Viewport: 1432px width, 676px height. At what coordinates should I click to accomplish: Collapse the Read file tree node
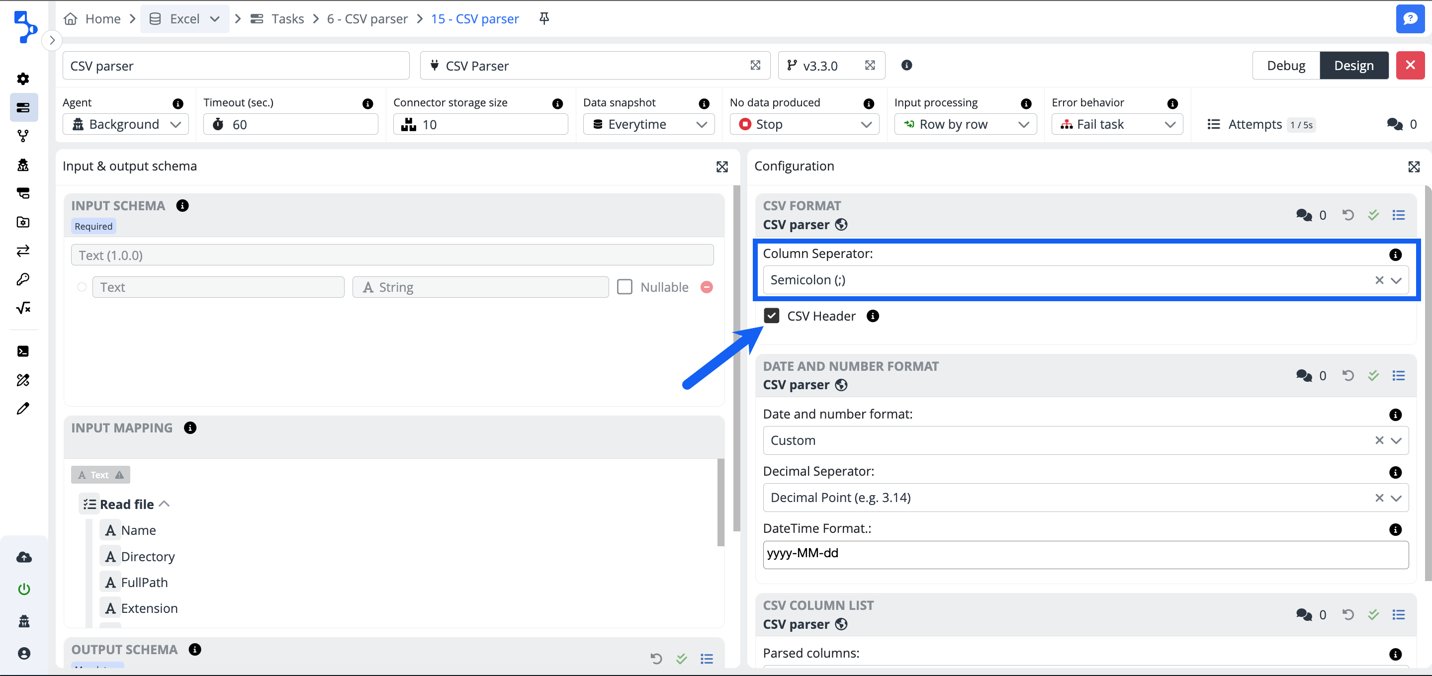[164, 504]
